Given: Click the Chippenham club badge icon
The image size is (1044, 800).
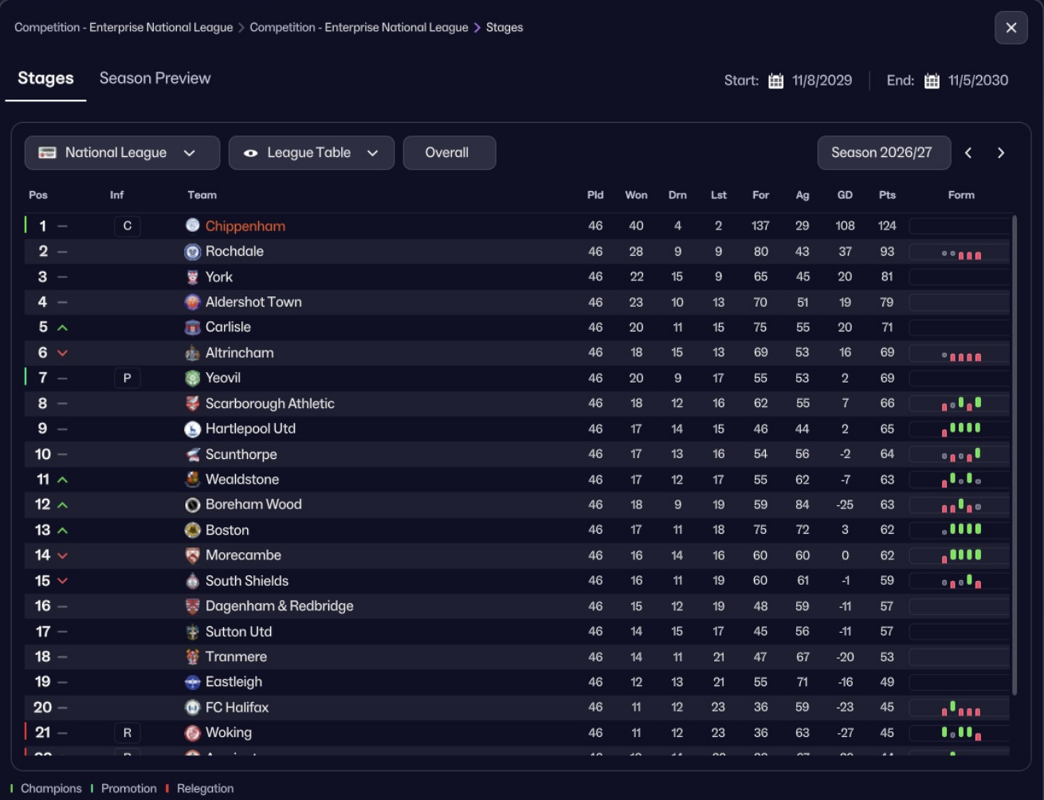Looking at the screenshot, I should tap(192, 225).
